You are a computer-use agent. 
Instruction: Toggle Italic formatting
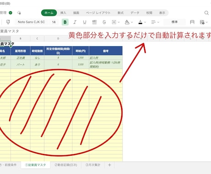coord(75,22)
